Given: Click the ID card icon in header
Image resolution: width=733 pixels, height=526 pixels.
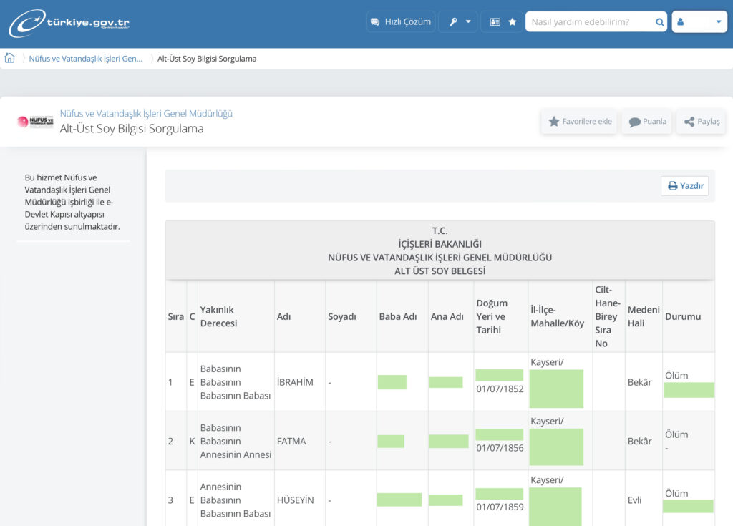Looking at the screenshot, I should pos(495,22).
